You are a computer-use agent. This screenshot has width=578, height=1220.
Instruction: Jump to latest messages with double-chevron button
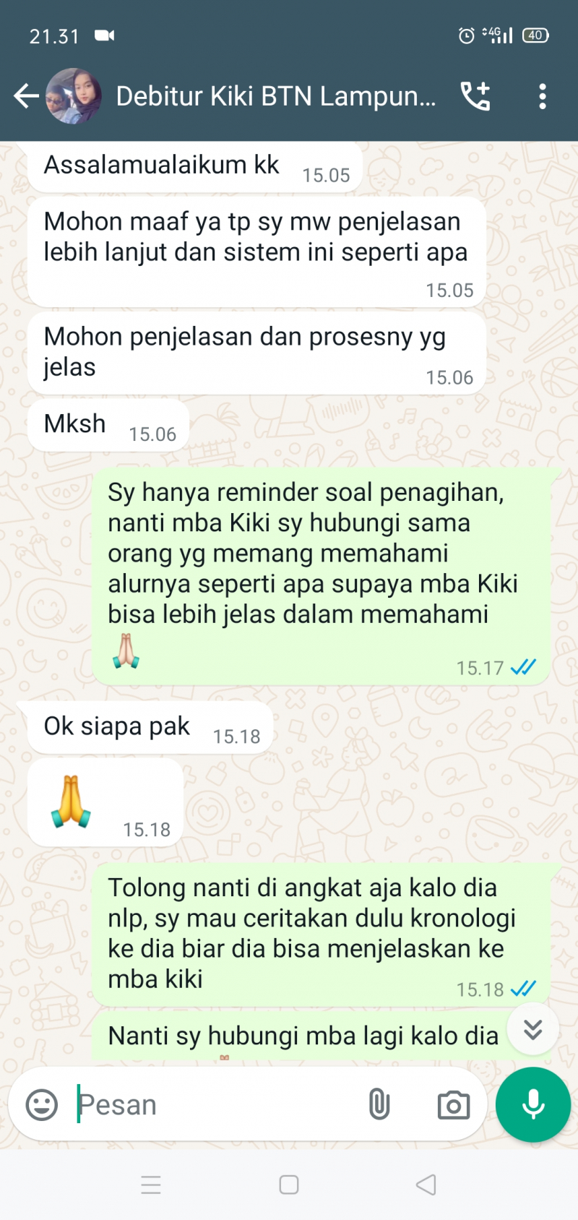532,1029
